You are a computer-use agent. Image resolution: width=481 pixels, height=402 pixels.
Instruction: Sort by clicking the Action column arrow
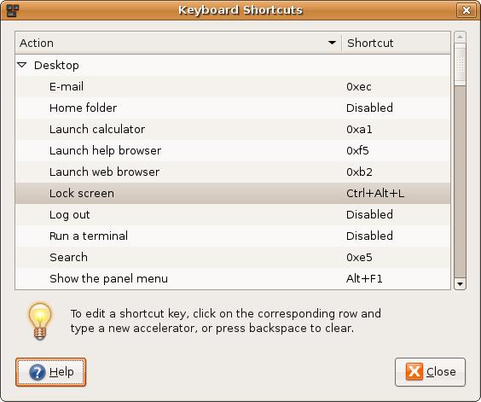[x=332, y=43]
